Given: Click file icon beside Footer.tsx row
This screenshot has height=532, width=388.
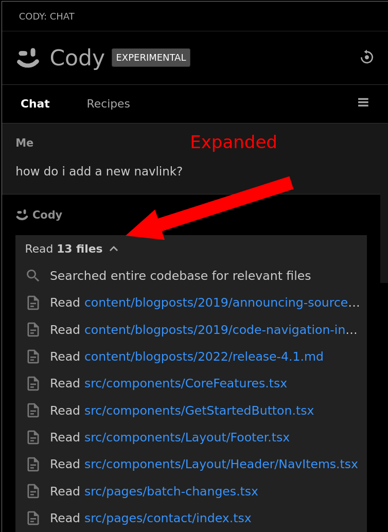Looking at the screenshot, I should 33,437.
